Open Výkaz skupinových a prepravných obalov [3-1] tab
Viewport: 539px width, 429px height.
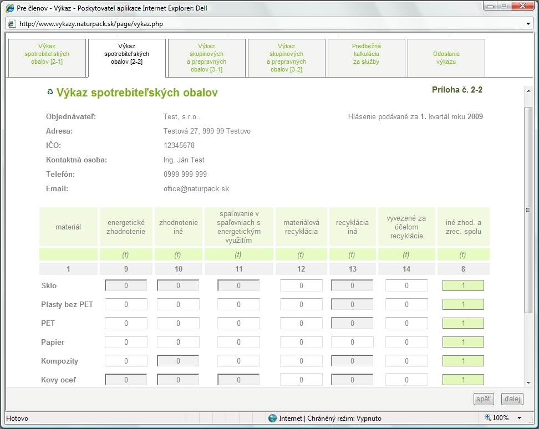(207, 58)
